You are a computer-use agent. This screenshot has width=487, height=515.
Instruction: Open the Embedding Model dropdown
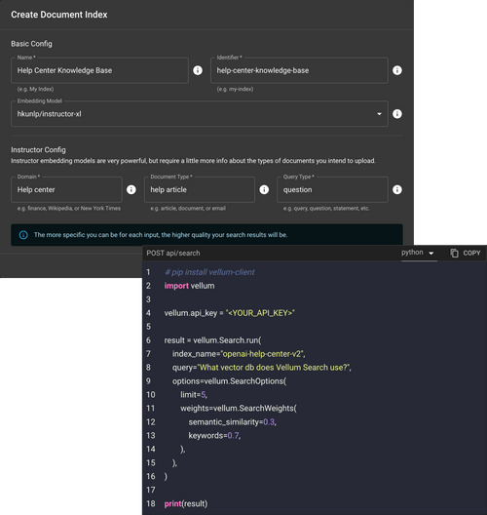200,114
